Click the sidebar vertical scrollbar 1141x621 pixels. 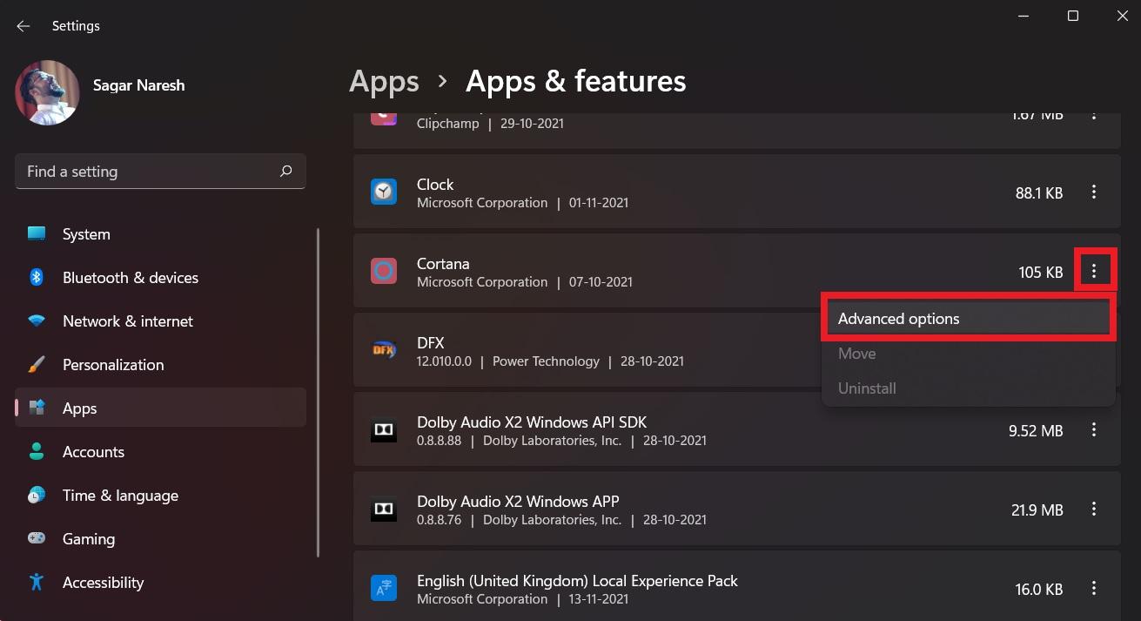coord(319,392)
